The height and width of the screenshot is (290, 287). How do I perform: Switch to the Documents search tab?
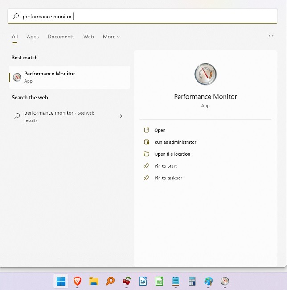pyautogui.click(x=61, y=37)
